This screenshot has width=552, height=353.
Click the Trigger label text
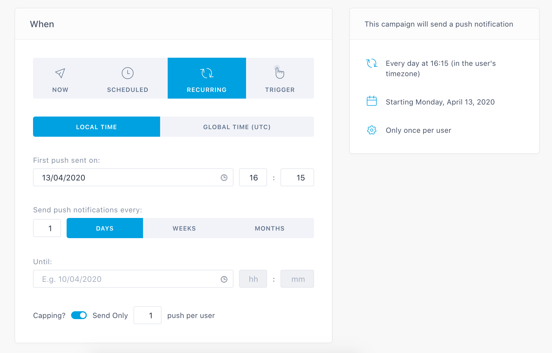click(280, 90)
